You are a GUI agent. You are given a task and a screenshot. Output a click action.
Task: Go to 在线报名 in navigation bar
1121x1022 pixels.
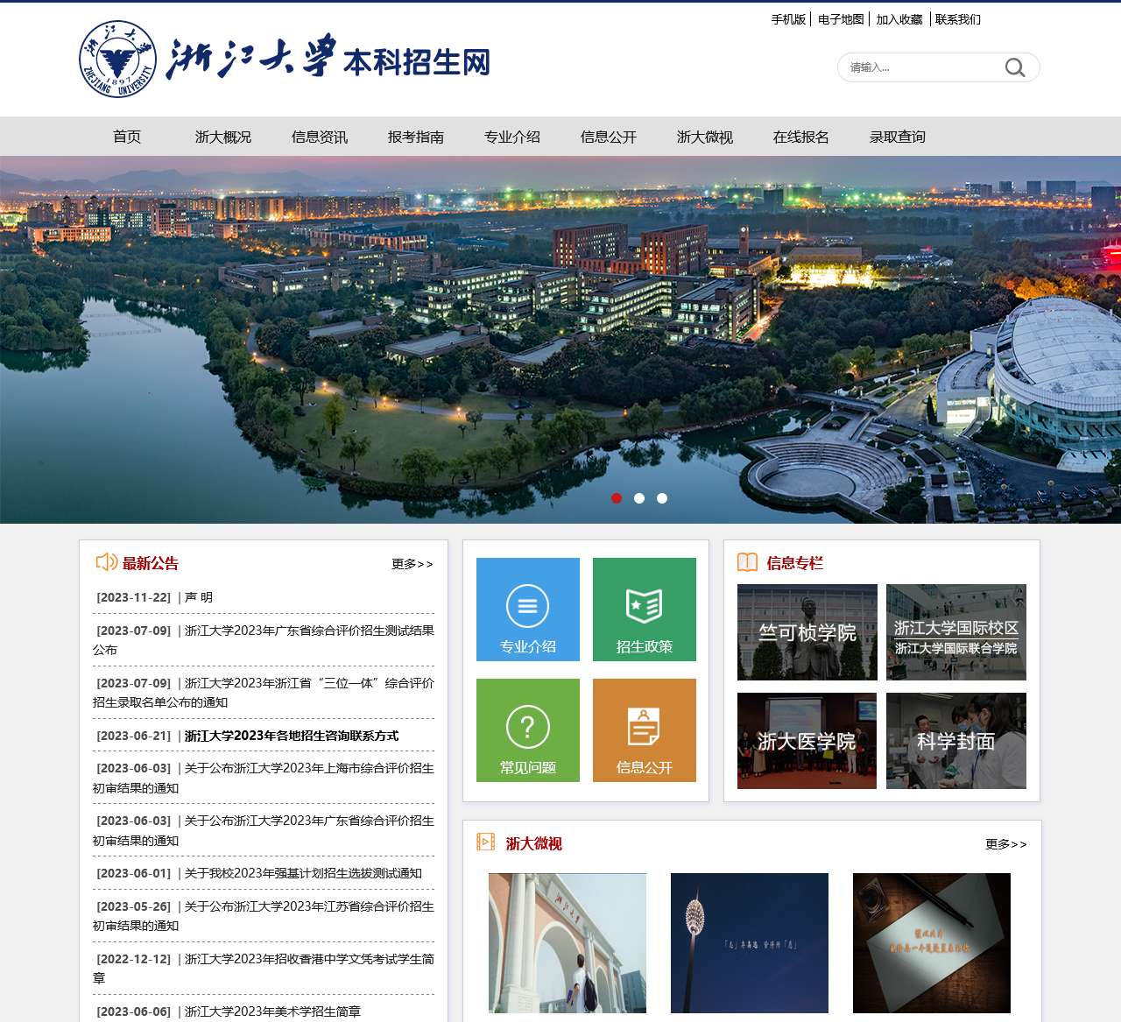(x=801, y=137)
